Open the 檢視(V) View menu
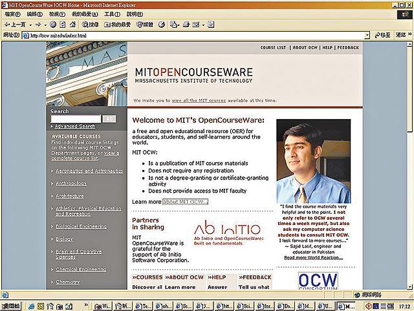Image resolution: width=414 pixels, height=311 pixels. (57, 14)
